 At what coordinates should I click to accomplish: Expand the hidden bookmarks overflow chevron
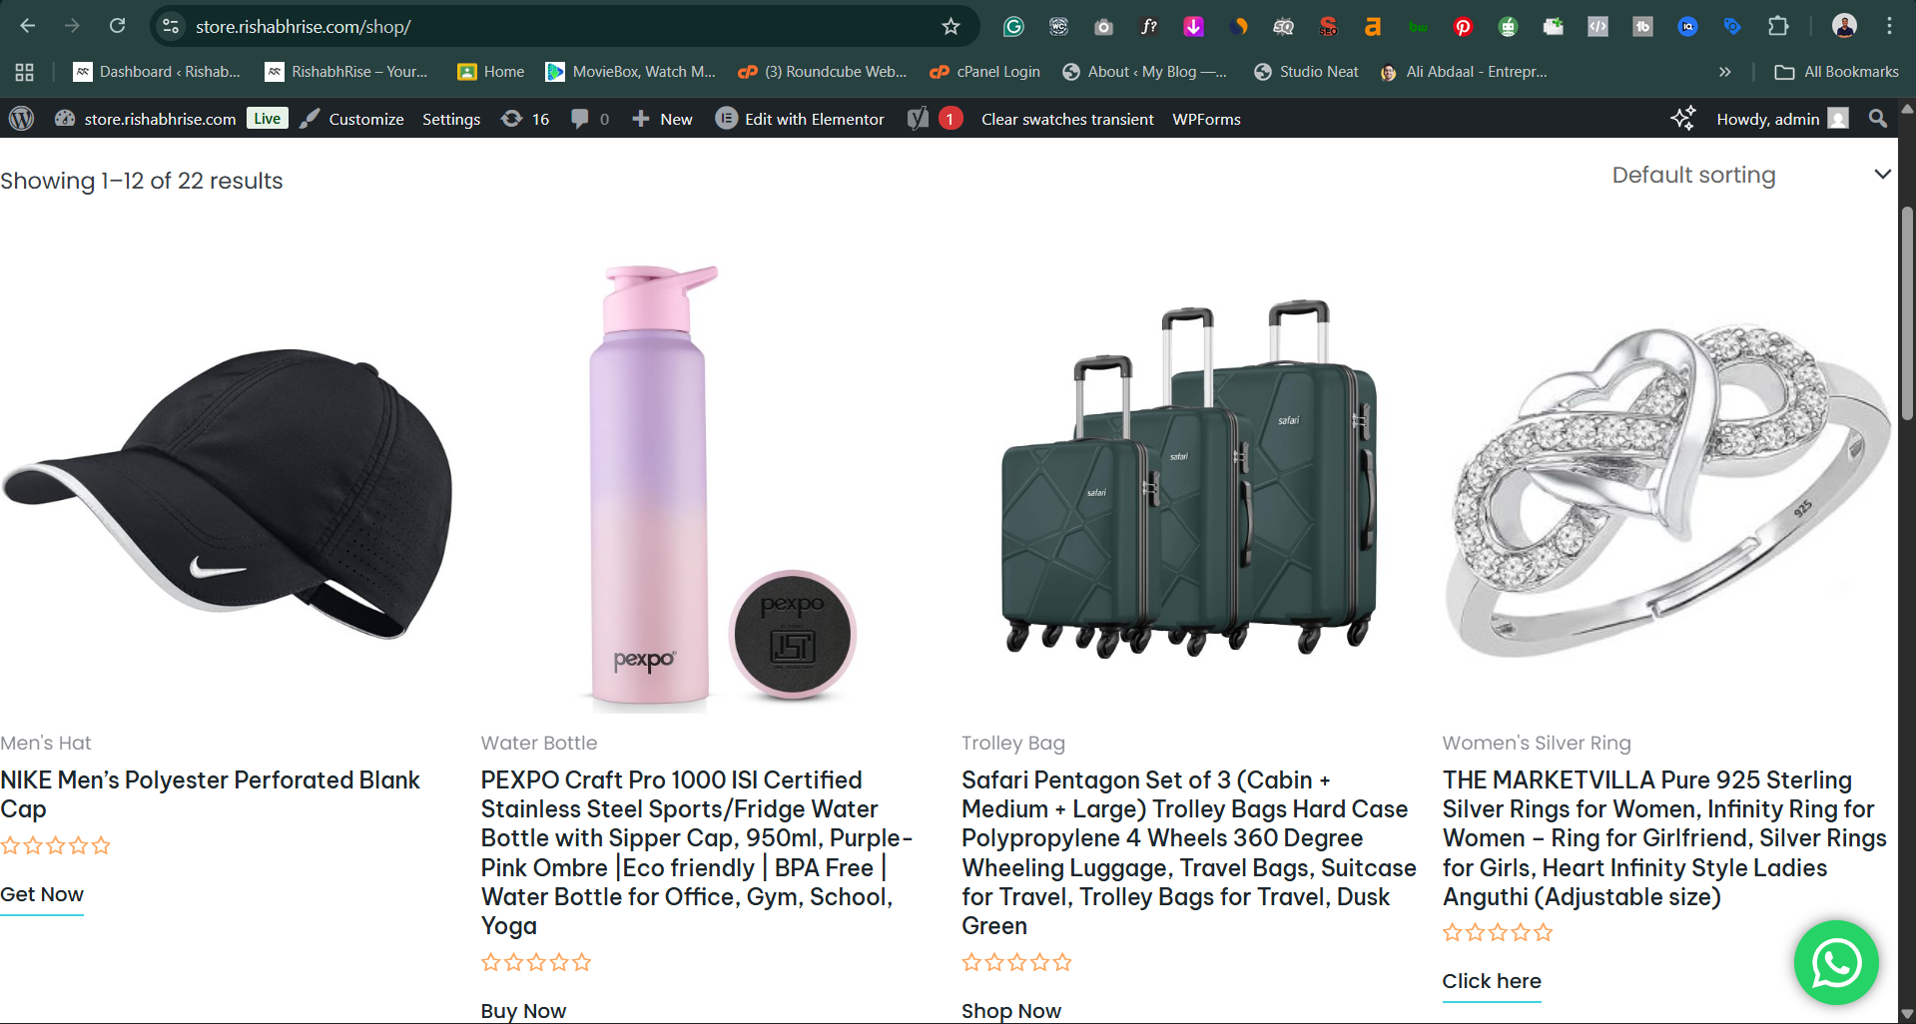[1724, 72]
